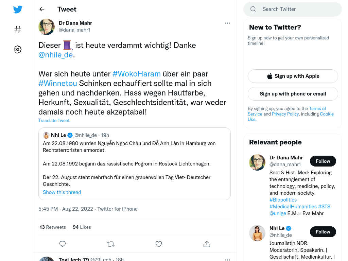Click Translate Tweet
Viewport: 348px width, 261px height.
[54, 120]
